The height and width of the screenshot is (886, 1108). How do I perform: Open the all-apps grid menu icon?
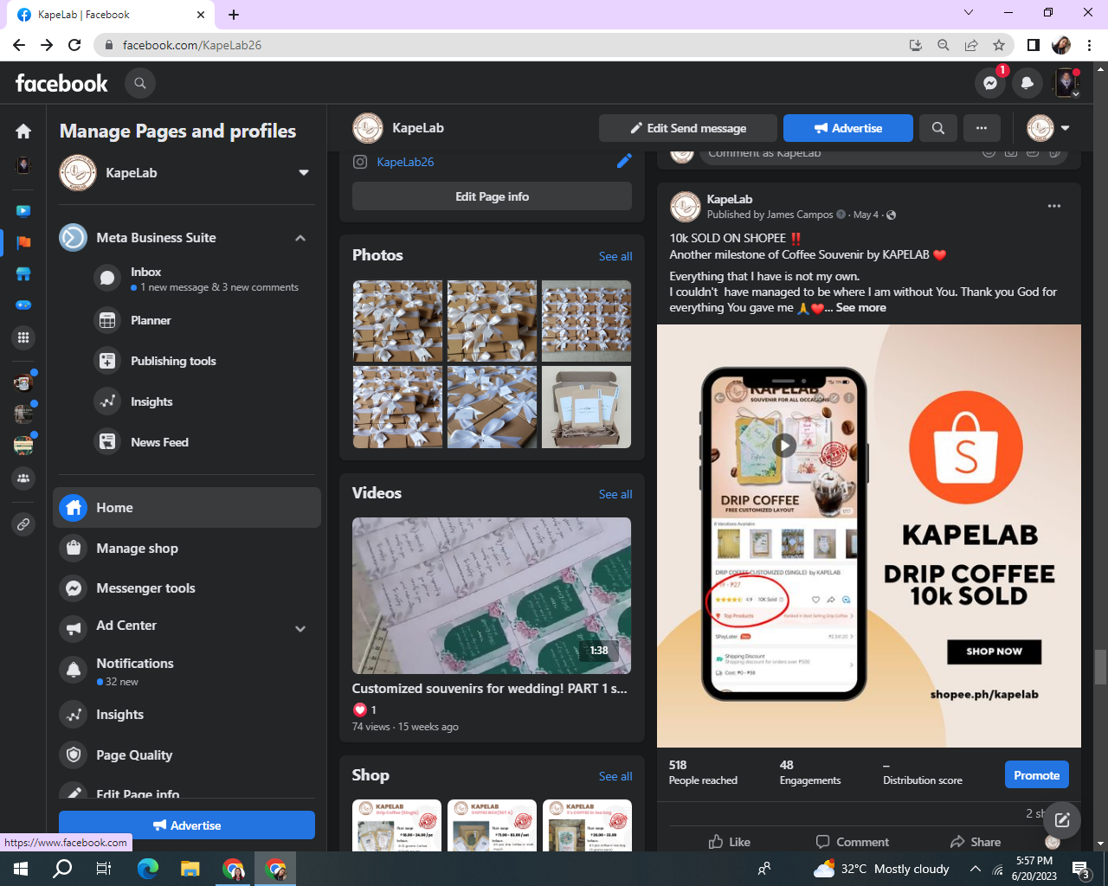coord(23,337)
